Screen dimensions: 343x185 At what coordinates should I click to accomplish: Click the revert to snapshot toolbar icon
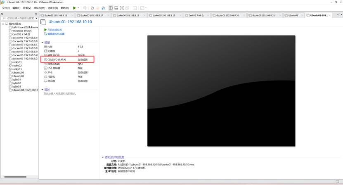coord(98,8)
